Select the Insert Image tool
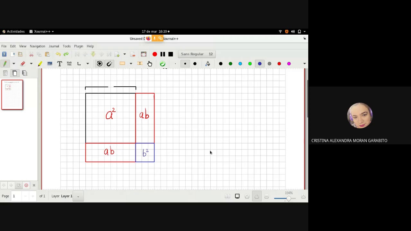 point(50,64)
